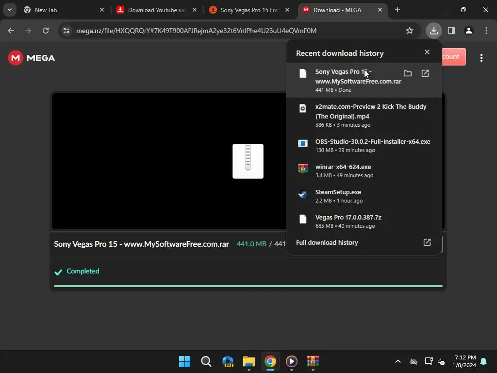Open SteamSetup.exe download entry

pos(364,196)
